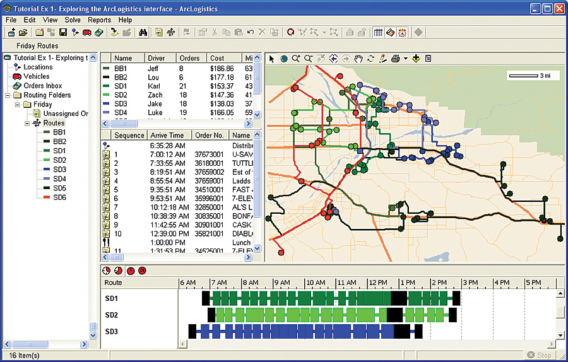Click the legend page icon on map toolbar
Screen dimensions: 568x362
pos(428,59)
